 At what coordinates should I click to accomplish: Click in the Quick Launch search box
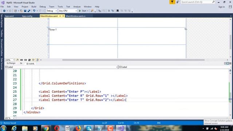pos(197,2)
